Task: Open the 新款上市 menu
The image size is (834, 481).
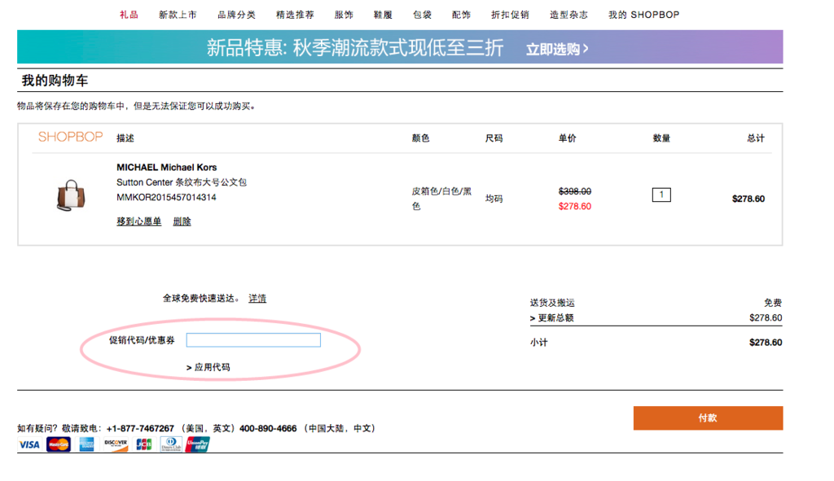Action: pos(178,15)
